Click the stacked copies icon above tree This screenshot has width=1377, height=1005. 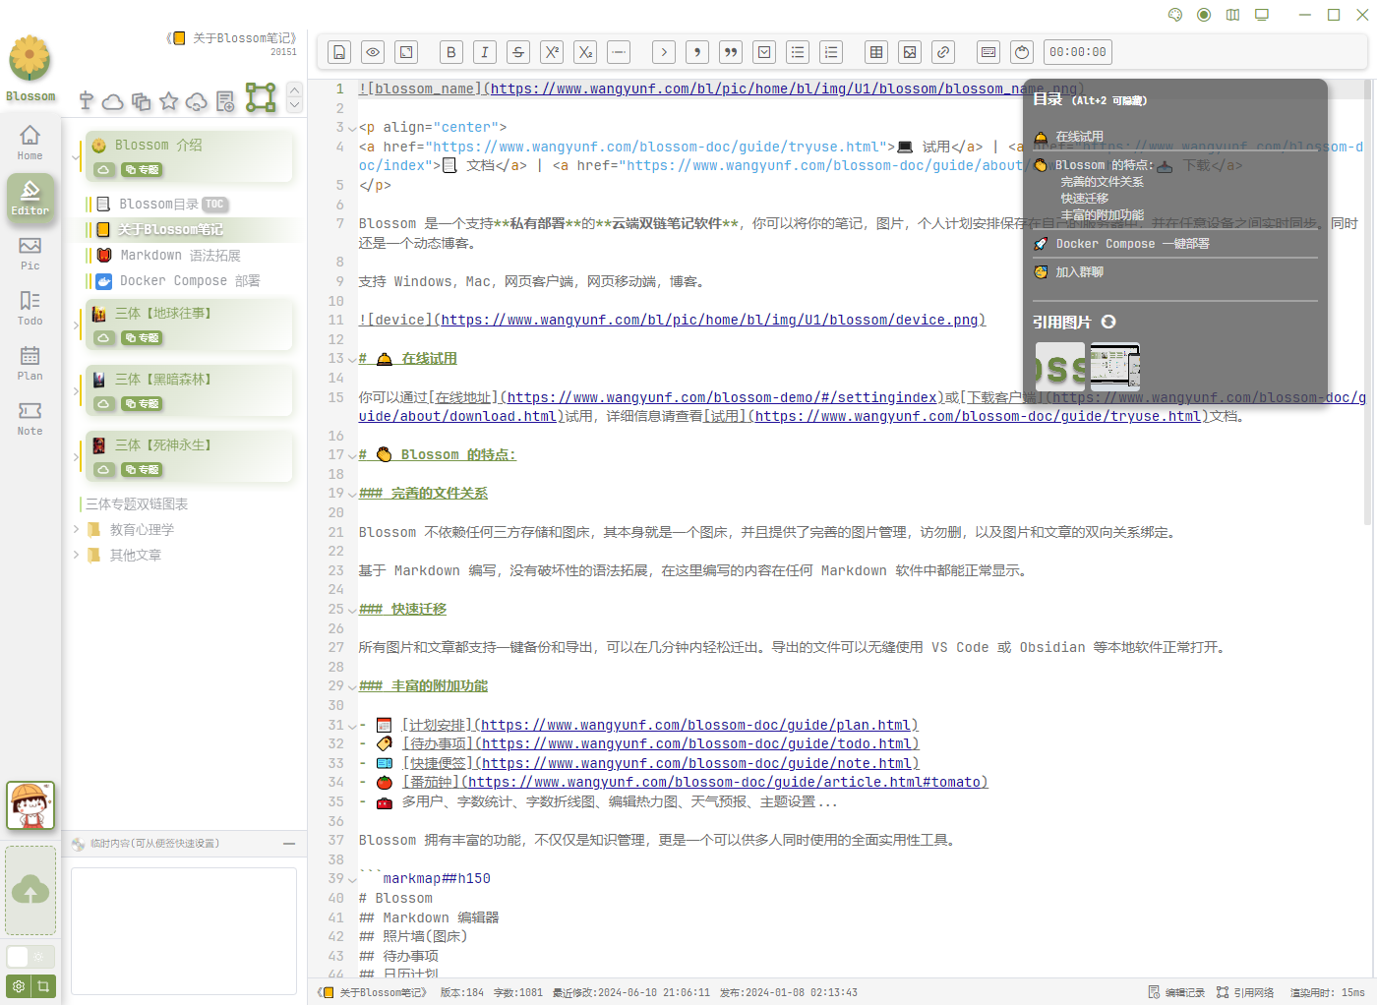142,101
